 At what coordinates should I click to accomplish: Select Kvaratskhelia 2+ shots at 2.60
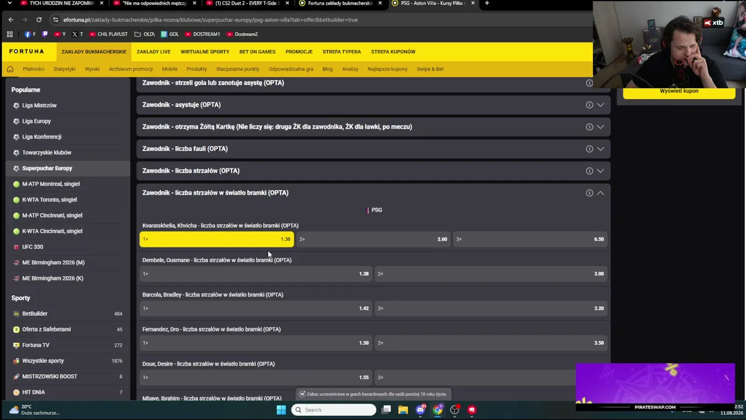coord(373,239)
